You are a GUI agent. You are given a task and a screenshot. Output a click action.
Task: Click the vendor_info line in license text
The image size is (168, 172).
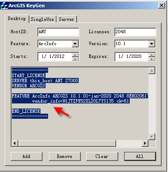pos(81,101)
